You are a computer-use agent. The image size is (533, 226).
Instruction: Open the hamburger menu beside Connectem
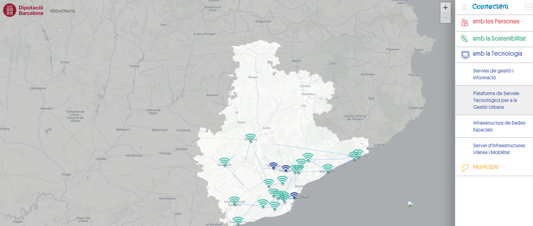[x=464, y=7]
